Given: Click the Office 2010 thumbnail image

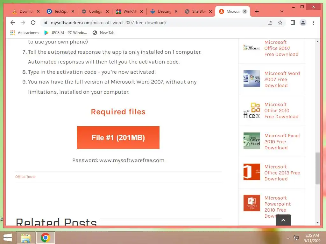Looking at the screenshot, I should pyautogui.click(x=252, y=110).
